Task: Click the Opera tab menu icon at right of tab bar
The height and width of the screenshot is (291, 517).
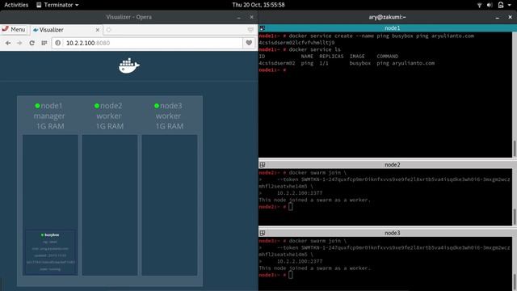Action: point(250,30)
